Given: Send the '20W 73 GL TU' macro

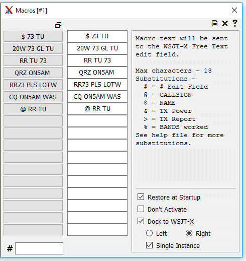Looking at the screenshot, I should [x=33, y=48].
